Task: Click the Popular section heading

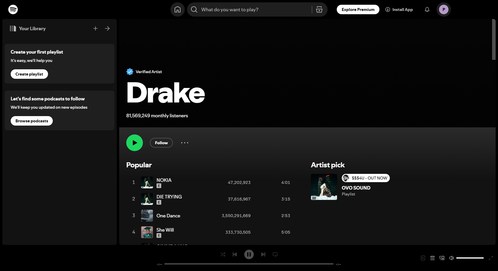Action: point(139,165)
